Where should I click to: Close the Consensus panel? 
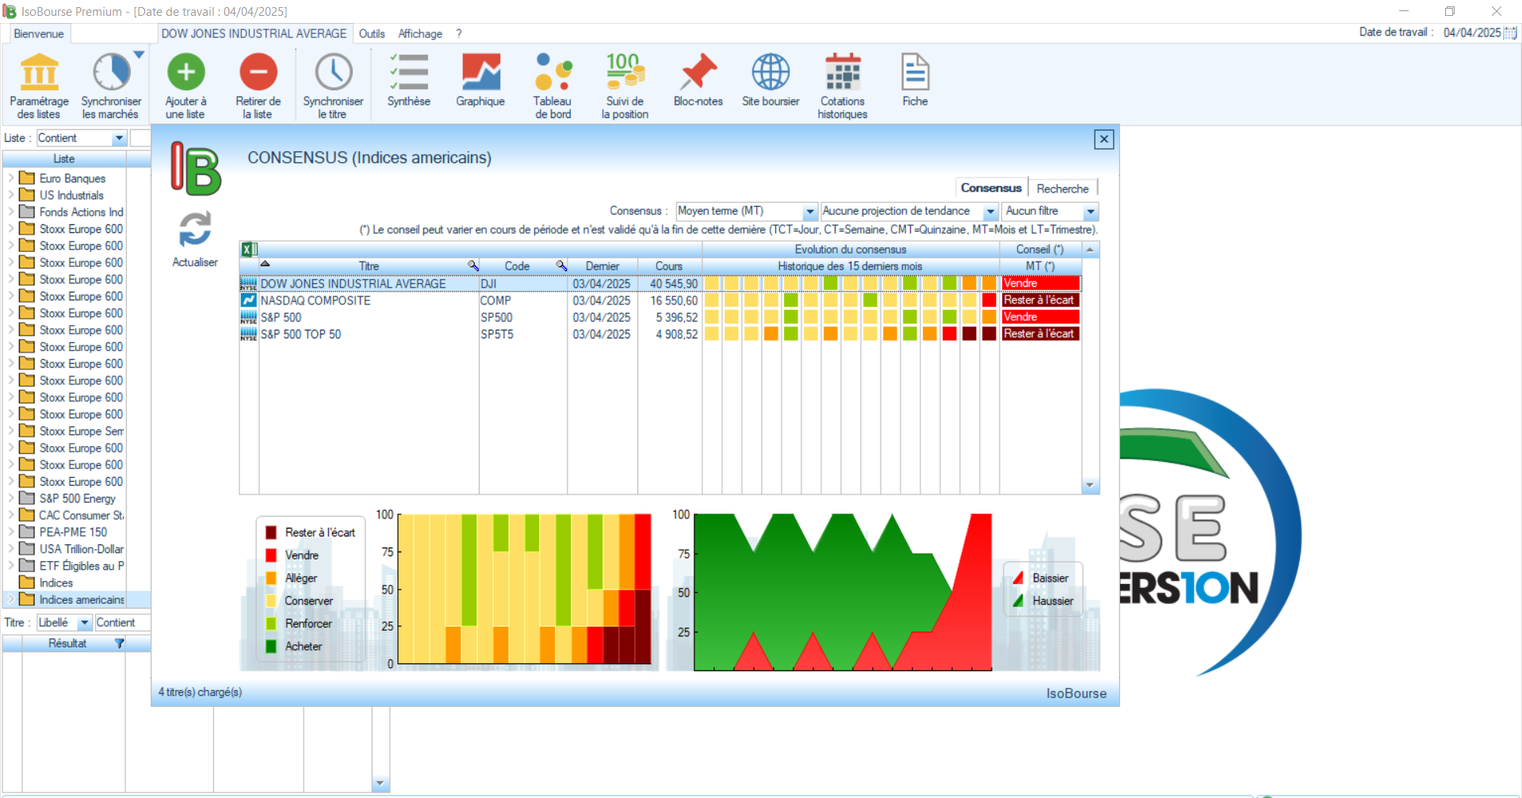pos(1103,139)
